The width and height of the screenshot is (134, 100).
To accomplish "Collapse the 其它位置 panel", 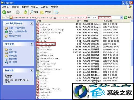I will tap(31, 44).
